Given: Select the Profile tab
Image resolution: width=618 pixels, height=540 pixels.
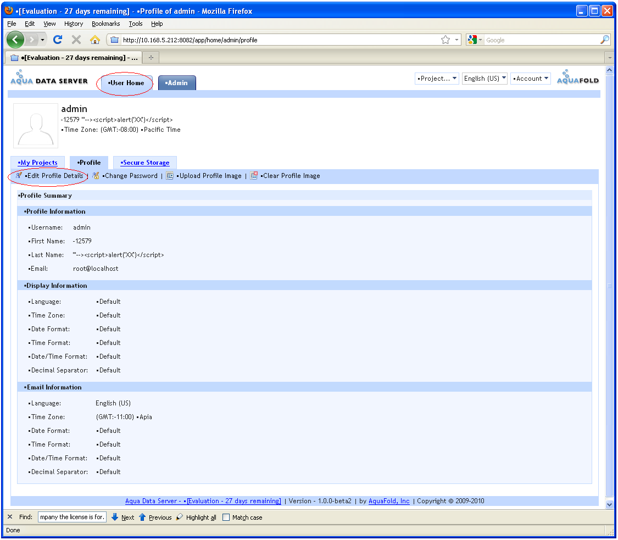Looking at the screenshot, I should pos(89,163).
